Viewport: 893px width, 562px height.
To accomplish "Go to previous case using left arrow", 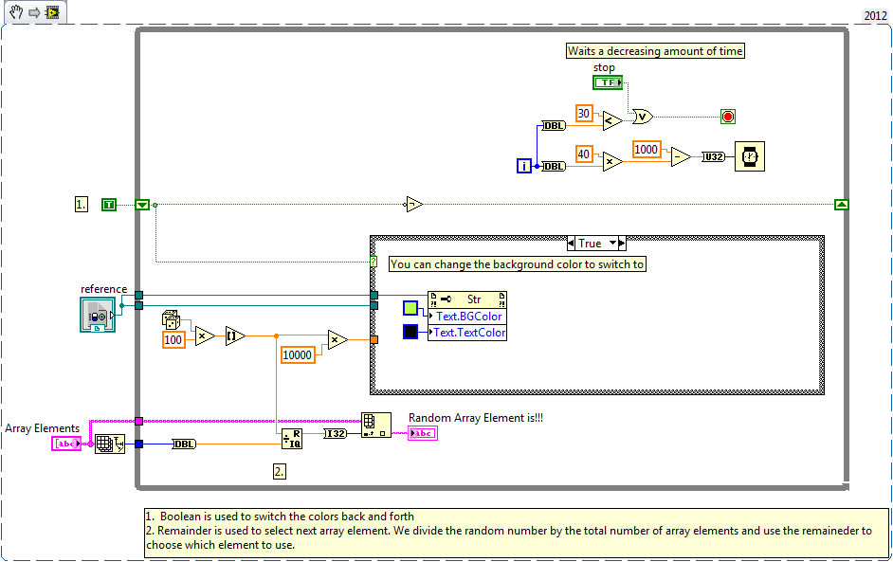I will pos(570,244).
